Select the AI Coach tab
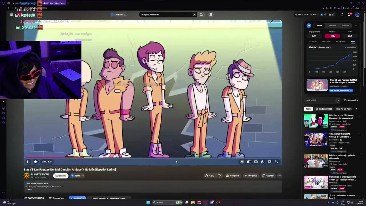Image resolution: width=366 pixels, height=206 pixels. pos(345,25)
